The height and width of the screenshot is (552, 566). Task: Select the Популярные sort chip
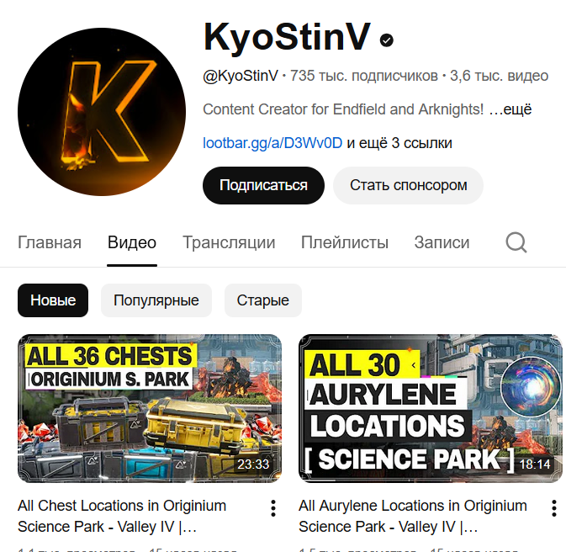coord(156,300)
